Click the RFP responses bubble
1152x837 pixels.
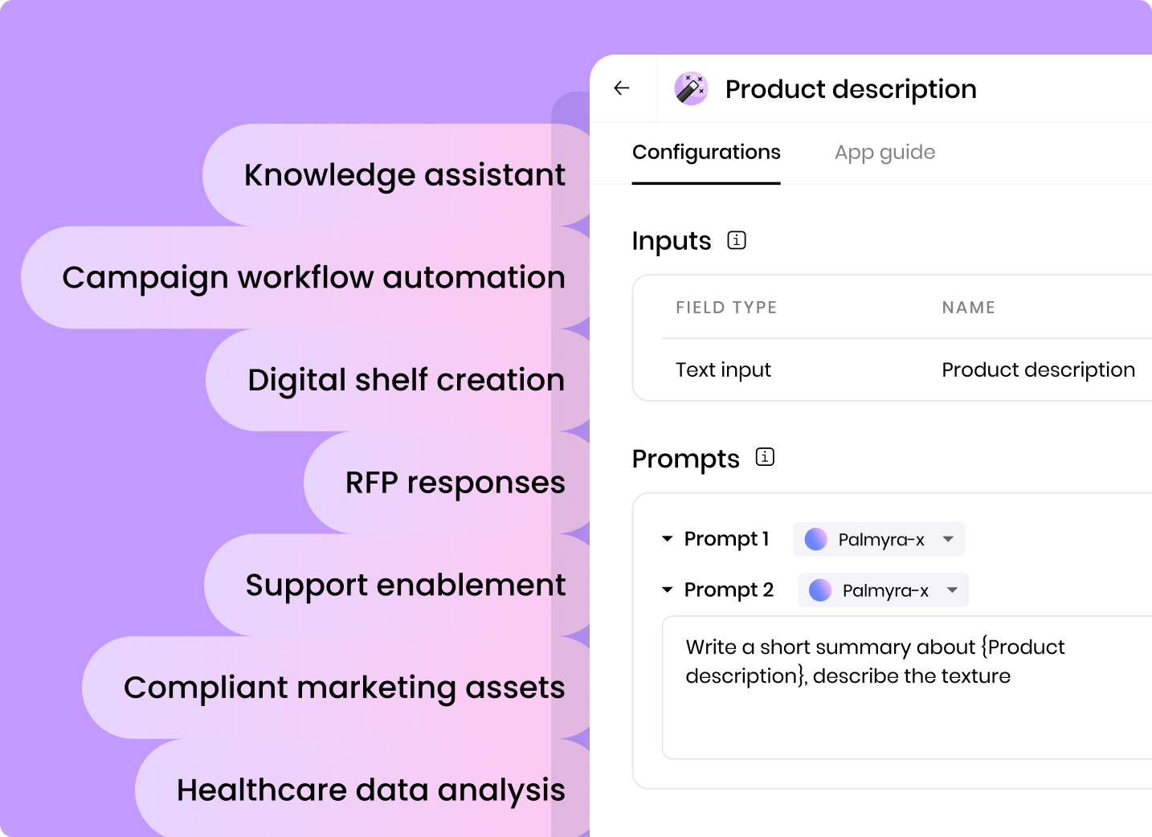point(454,482)
